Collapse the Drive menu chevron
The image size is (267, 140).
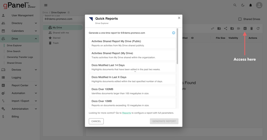[x=36, y=39]
